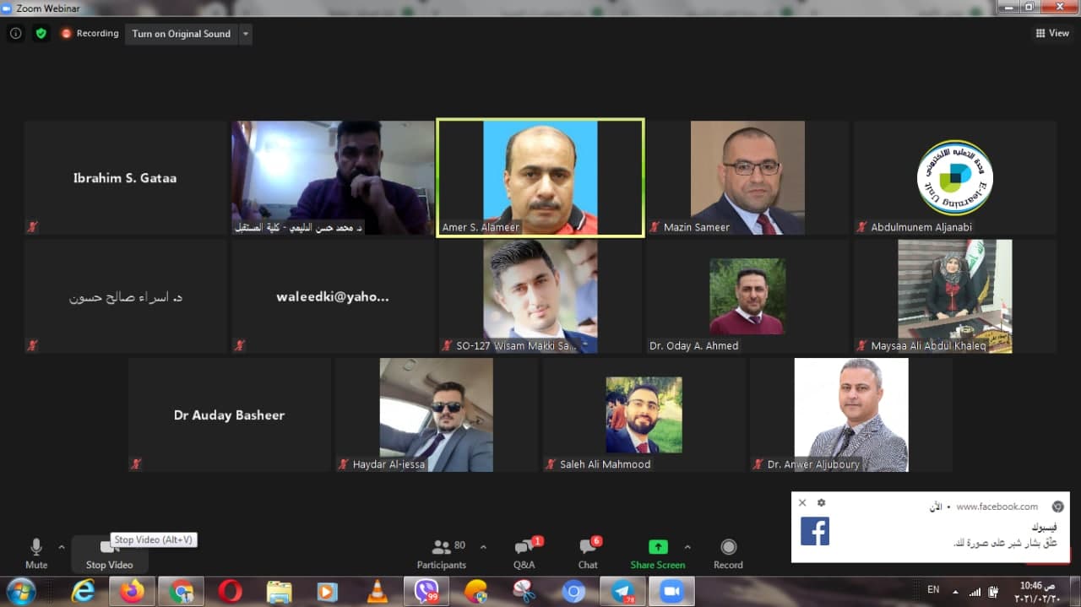Stop the video camera
This screenshot has width=1081, height=607.
[x=109, y=554]
